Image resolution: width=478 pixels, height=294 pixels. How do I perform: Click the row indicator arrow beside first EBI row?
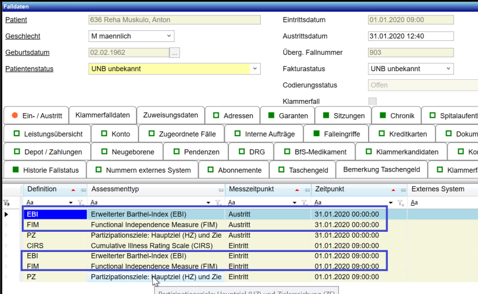6,214
